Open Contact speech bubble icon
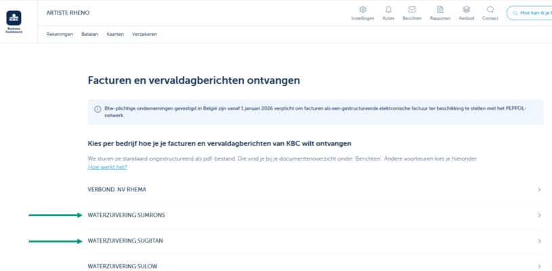This screenshot has width=552, height=271. 490,9
